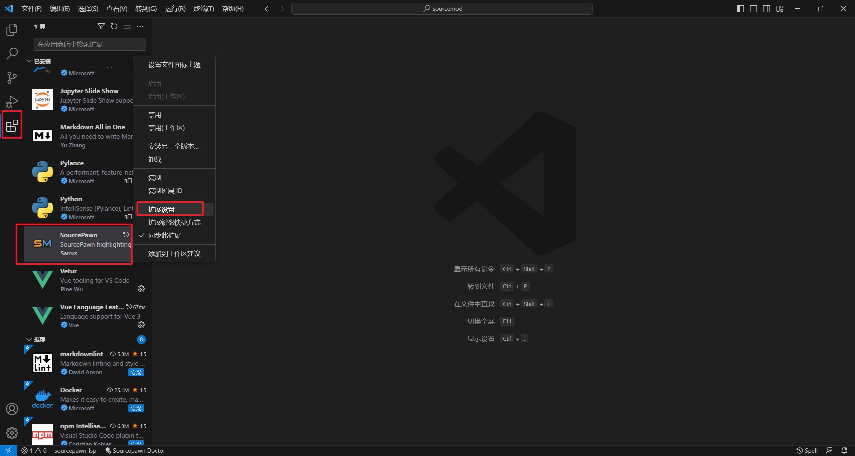Click the extension marketplace search field
Screen dimensions: 855x456
(x=90, y=44)
